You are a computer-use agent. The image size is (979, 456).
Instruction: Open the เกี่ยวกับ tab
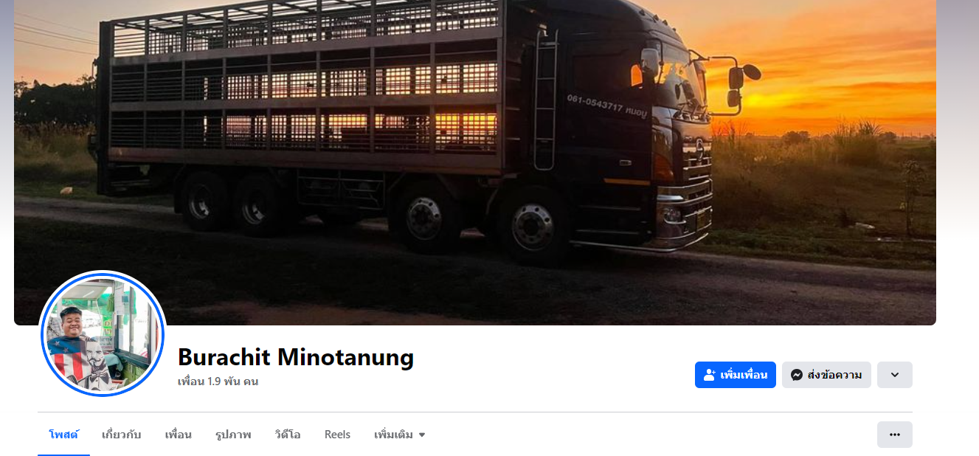pyautogui.click(x=121, y=435)
